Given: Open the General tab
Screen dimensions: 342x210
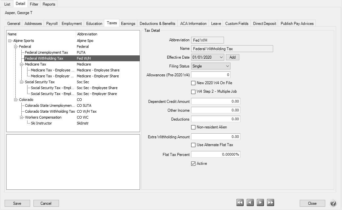Looking at the screenshot, I should coord(13,24).
